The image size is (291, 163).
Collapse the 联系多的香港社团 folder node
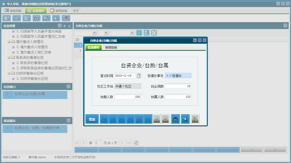point(9,57)
